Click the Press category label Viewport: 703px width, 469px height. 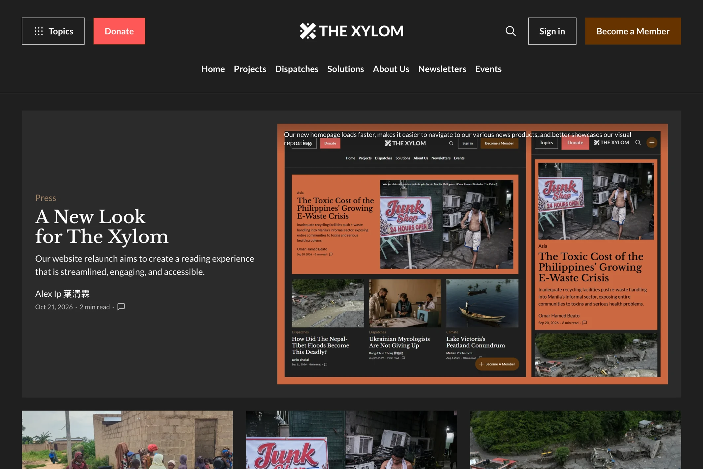tap(46, 198)
